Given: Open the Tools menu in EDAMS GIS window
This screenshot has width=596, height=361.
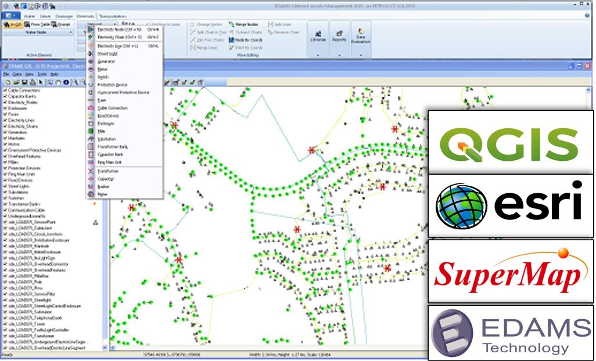Looking at the screenshot, I should coord(42,74).
